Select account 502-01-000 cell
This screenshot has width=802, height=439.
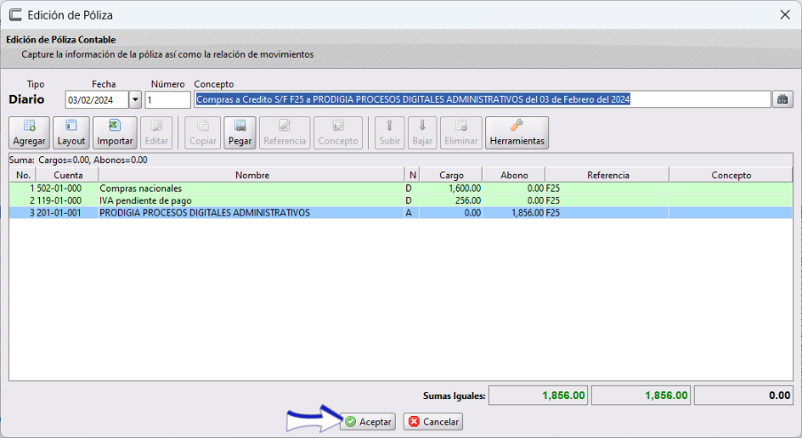coord(67,189)
